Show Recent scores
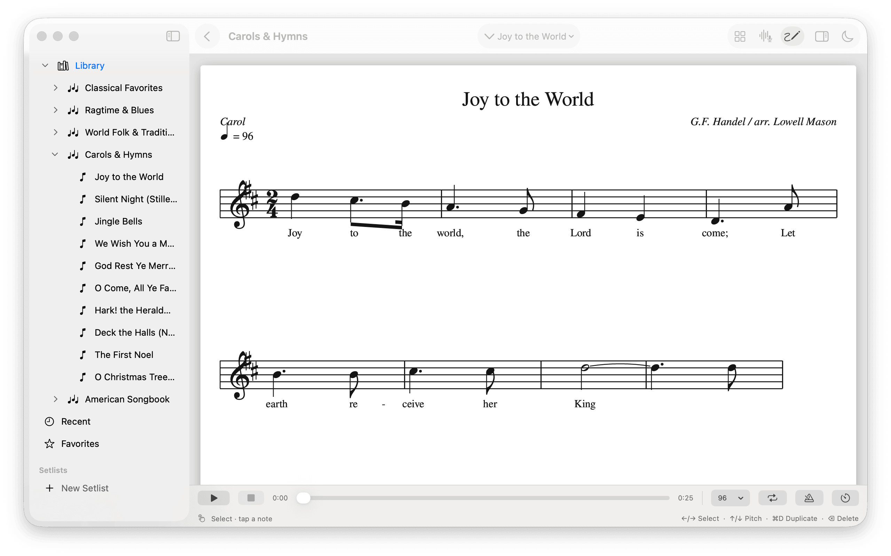Viewport: 891px width, 556px height. 76,422
